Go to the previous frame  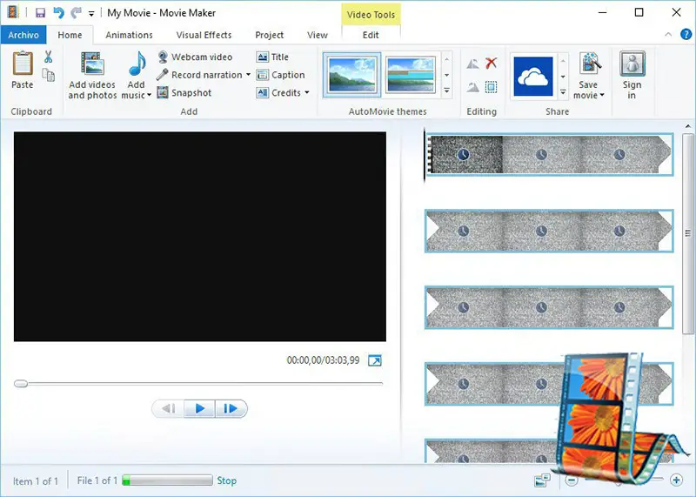coord(168,408)
